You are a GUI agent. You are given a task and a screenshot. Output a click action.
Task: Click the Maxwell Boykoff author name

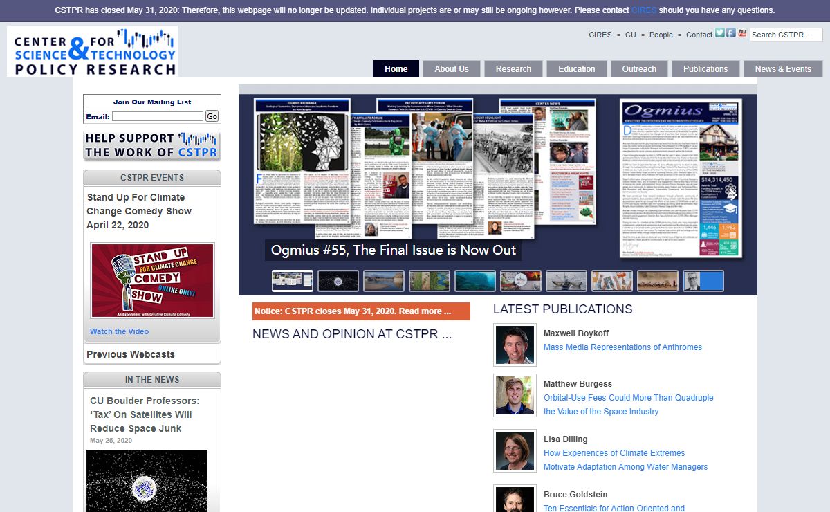(x=576, y=333)
